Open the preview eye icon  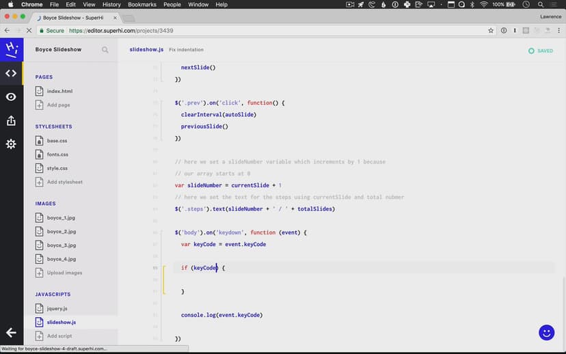[x=11, y=97]
